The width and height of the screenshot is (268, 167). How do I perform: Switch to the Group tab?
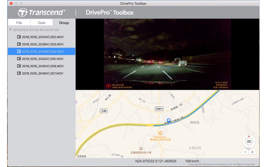(64, 23)
